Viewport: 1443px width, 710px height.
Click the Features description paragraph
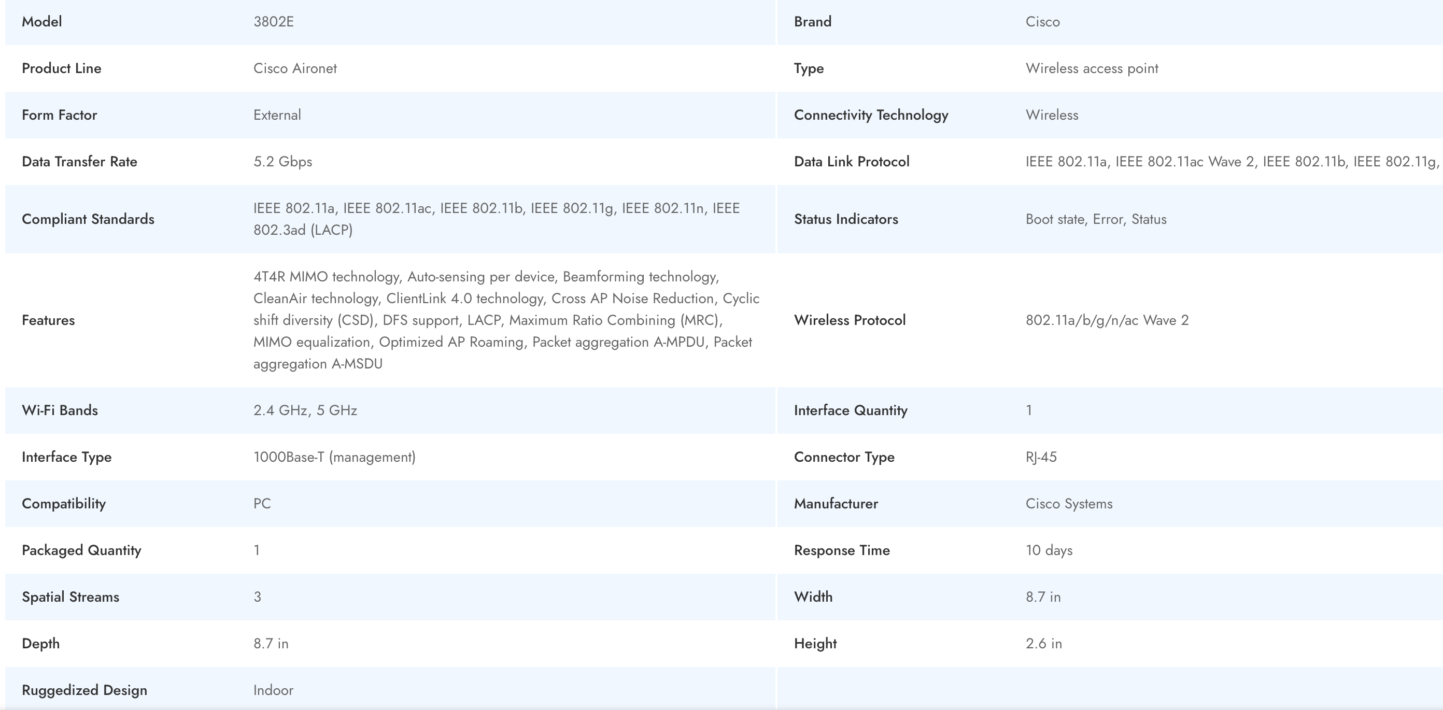click(x=505, y=320)
